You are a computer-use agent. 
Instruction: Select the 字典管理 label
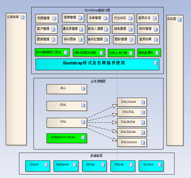(x=95, y=18)
